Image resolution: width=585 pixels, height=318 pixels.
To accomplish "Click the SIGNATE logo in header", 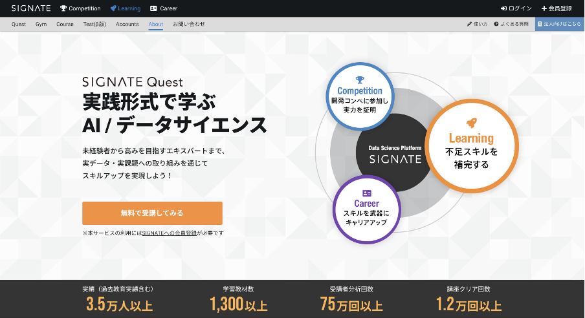I will tap(31, 8).
